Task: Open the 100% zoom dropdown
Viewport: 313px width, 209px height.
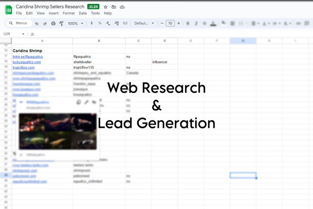Action: (x=75, y=24)
